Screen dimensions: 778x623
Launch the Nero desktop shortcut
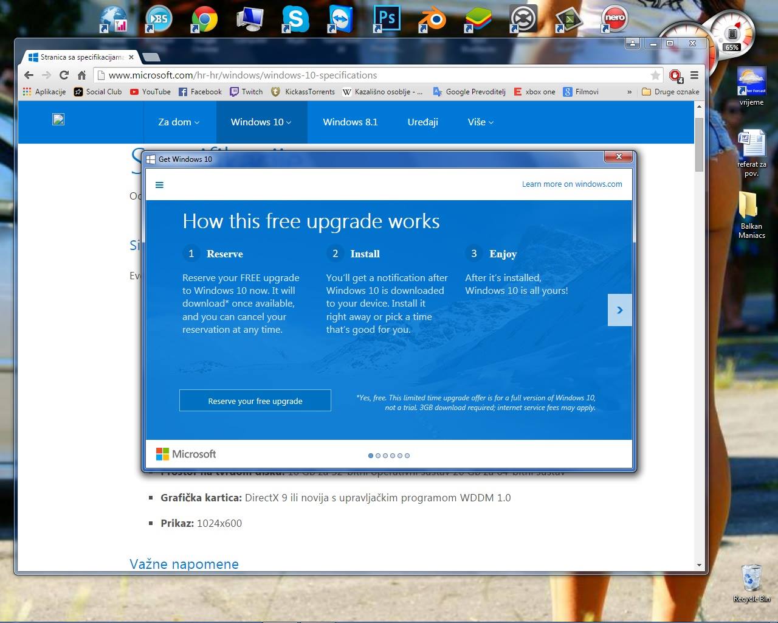point(614,19)
